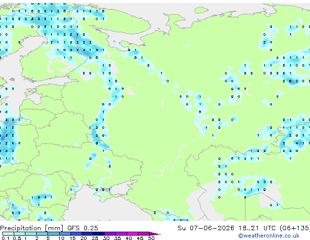Image resolution: width=310 pixels, height=240 pixels.
Task: Click the 35–40 mm violet legend swatch
Action: pyautogui.click(x=121, y=234)
